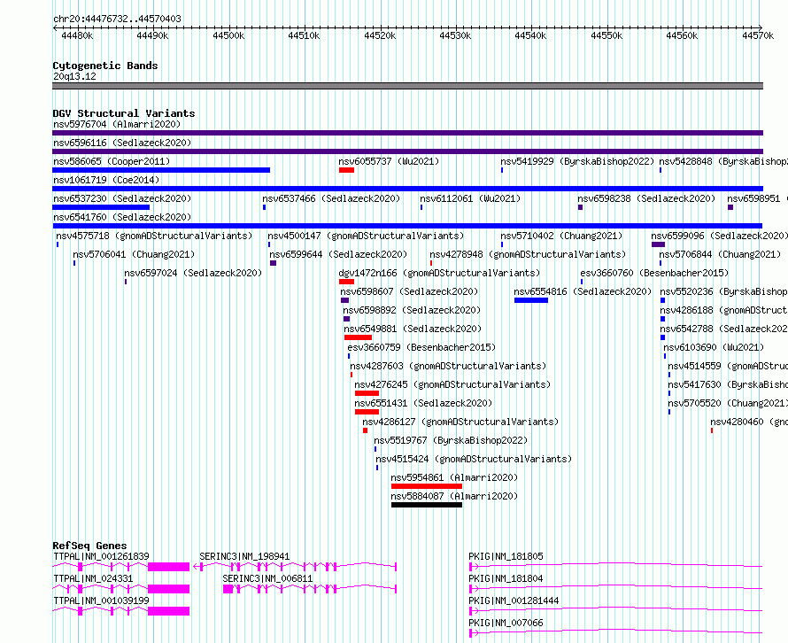Viewport: 788px width, 643px height.
Task: Click nsv6103690 (Wu2021) label
Action: pos(714,347)
